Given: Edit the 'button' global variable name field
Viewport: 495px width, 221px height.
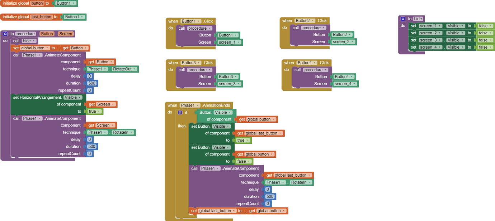Looking at the screenshot, I should pyautogui.click(x=37, y=3).
